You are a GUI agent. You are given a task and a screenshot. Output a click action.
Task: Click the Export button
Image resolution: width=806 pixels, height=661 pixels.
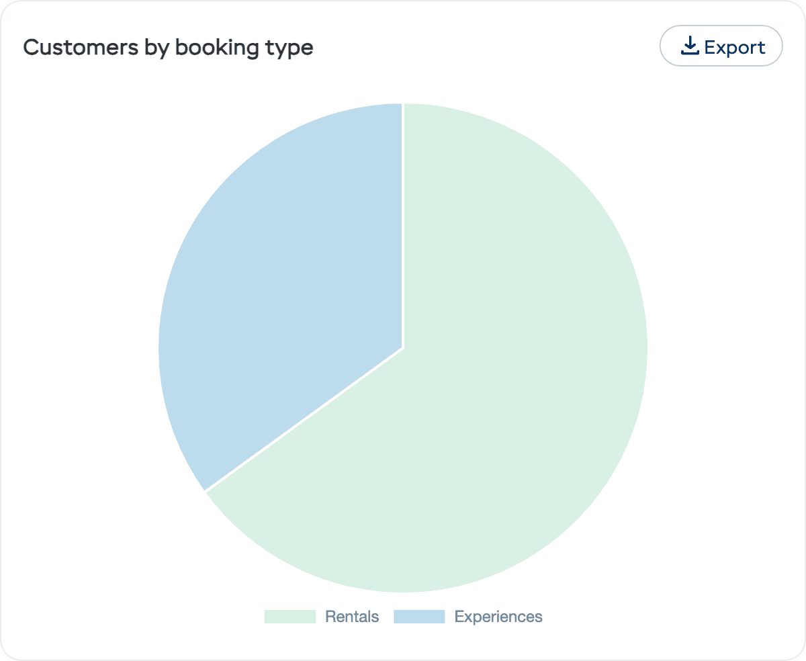[x=721, y=46]
